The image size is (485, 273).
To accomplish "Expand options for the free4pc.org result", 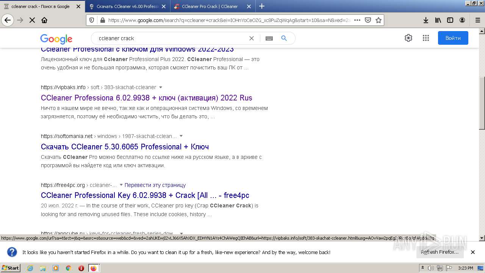I will 121,185.
